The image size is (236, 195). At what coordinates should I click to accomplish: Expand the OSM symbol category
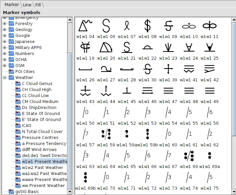tap(5, 66)
